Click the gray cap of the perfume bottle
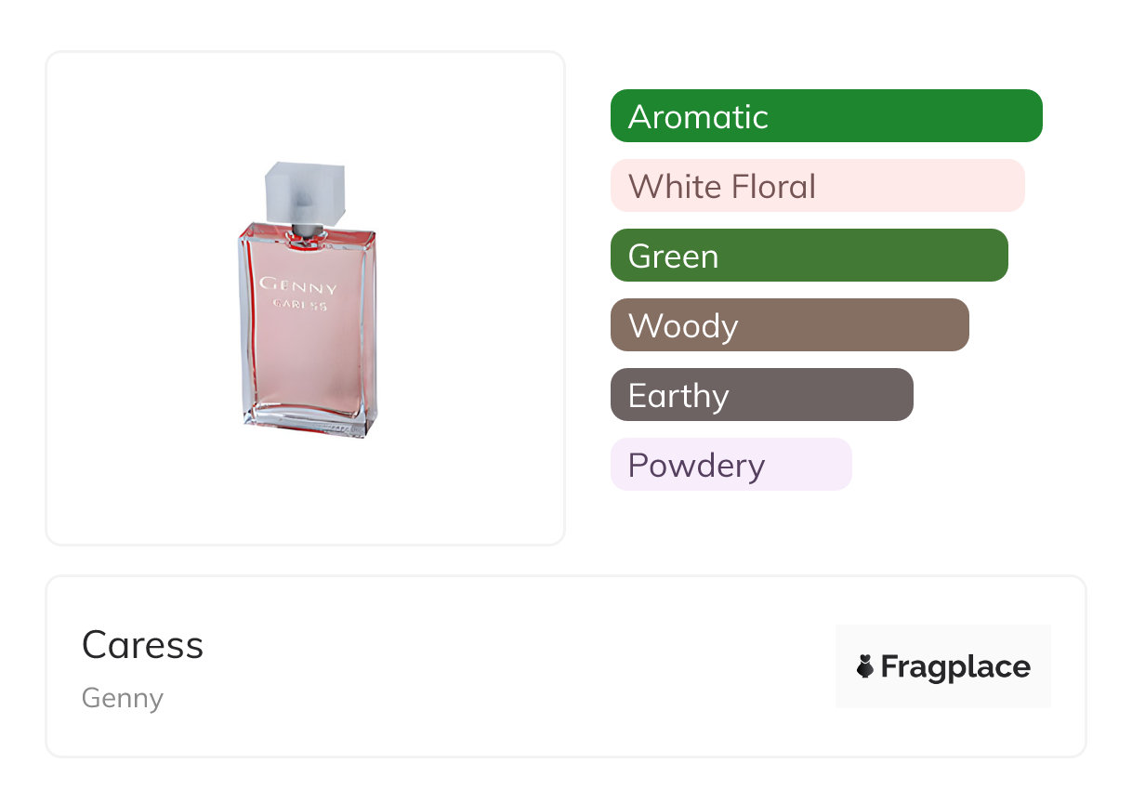This screenshot has width=1132, height=803. tap(306, 191)
